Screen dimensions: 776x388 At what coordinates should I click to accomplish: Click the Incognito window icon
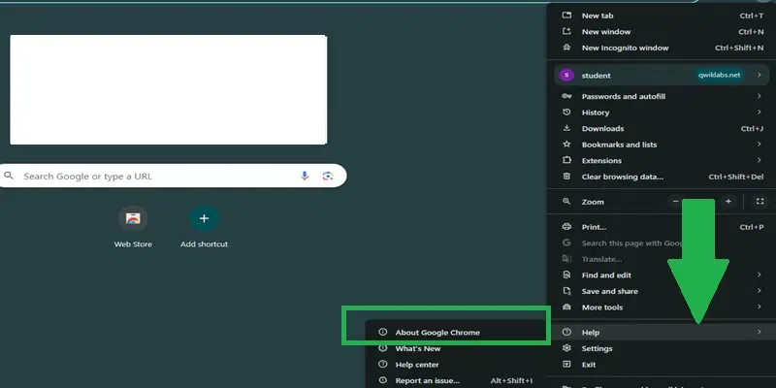tap(566, 48)
